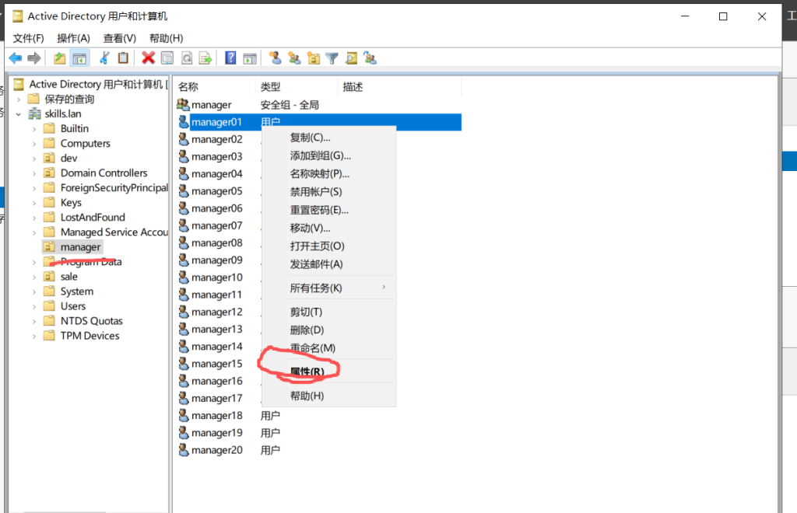
Task: Open the 查看(V) menu
Action: pyautogui.click(x=119, y=38)
